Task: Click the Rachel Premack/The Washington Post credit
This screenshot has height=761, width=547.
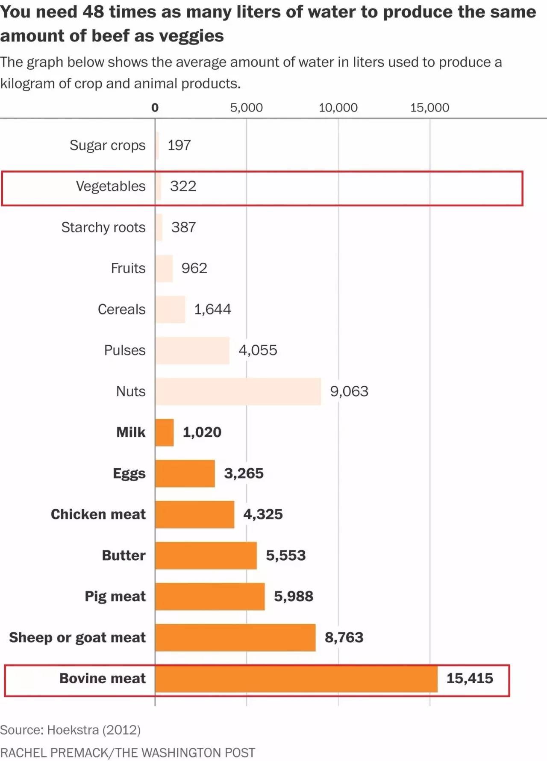Action: [127, 752]
